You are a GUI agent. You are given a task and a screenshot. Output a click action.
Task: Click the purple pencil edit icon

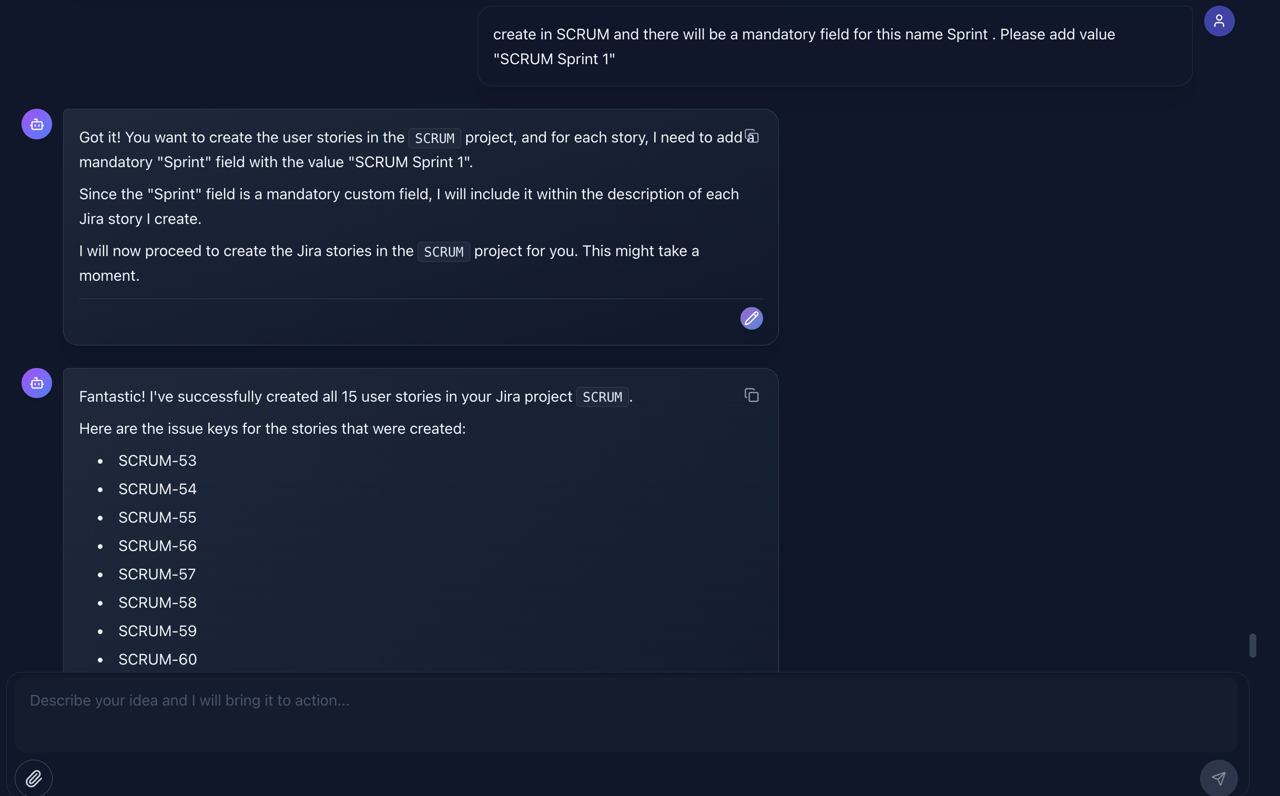click(x=751, y=318)
